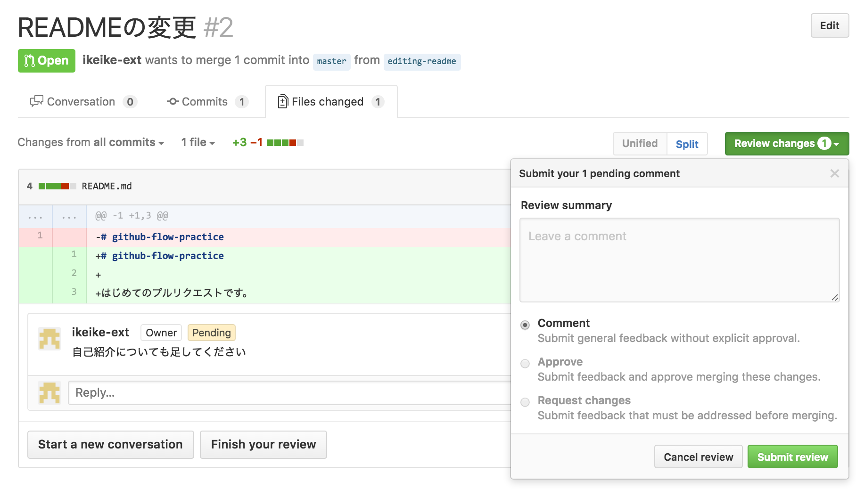The image size is (856, 489).
Task: Click ikeike-ext avatar beside pending comment
Action: [49, 339]
